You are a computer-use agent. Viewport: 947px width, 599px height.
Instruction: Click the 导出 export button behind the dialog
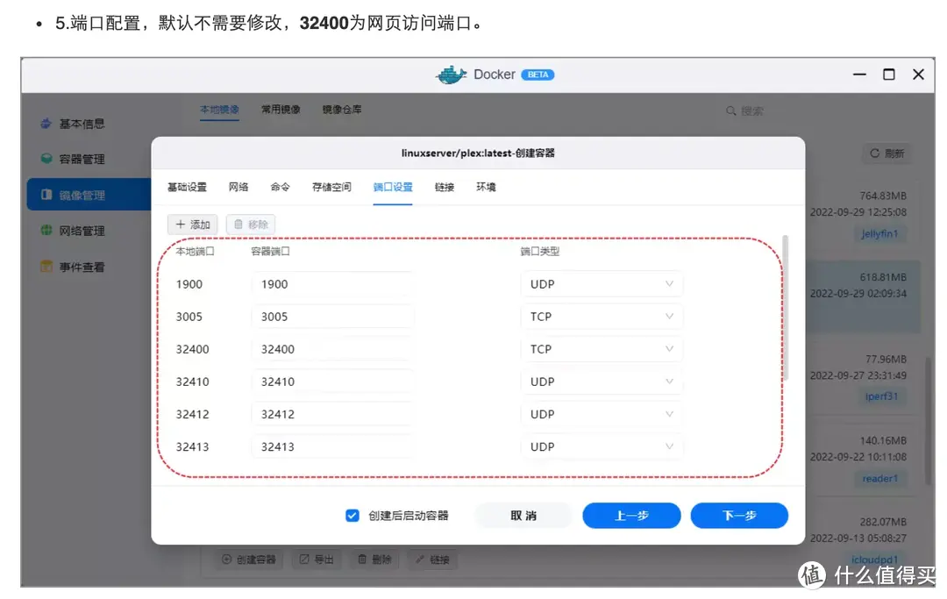pyautogui.click(x=317, y=560)
